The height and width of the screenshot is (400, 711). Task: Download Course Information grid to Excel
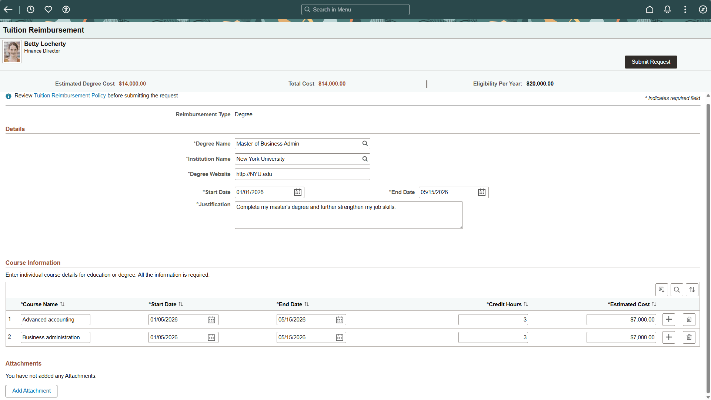tap(662, 290)
